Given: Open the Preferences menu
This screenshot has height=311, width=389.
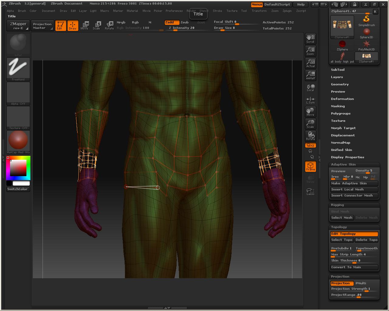Looking at the screenshot, I should coord(174,11).
